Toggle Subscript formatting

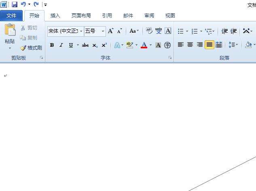pos(95,45)
